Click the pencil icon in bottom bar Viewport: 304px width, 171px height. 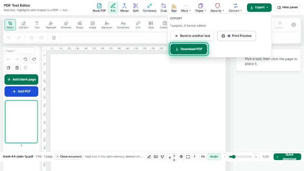click(x=149, y=156)
